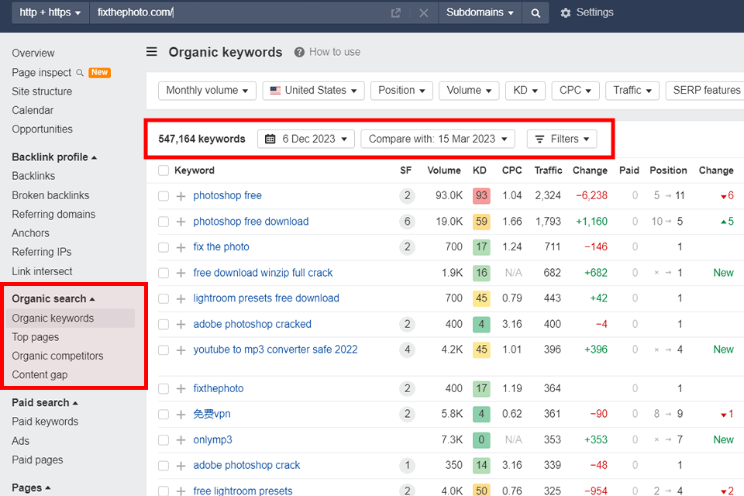Click the yellow KD 59 badge
744x496 pixels.
point(481,221)
